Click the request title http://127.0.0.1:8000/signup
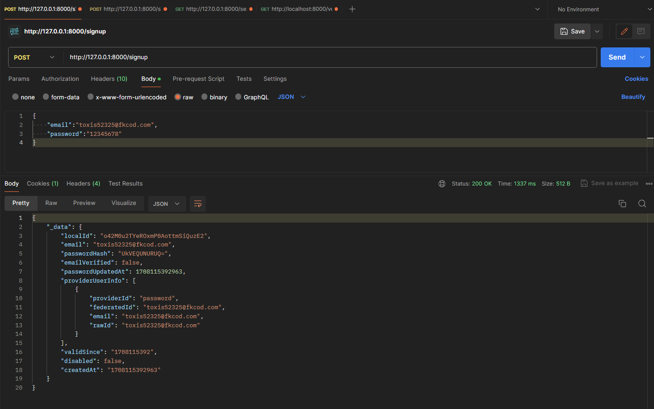The height and width of the screenshot is (409, 654). tap(65, 31)
